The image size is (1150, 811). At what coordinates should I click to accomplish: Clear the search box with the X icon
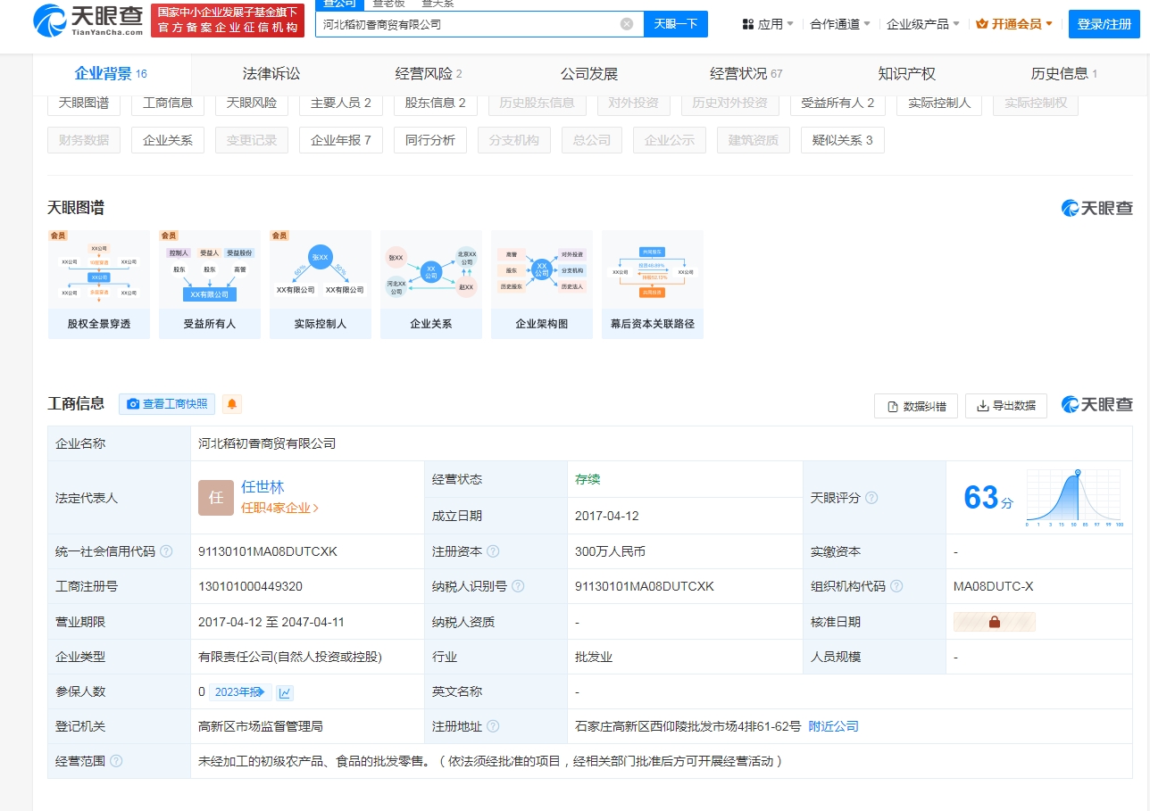tap(627, 24)
